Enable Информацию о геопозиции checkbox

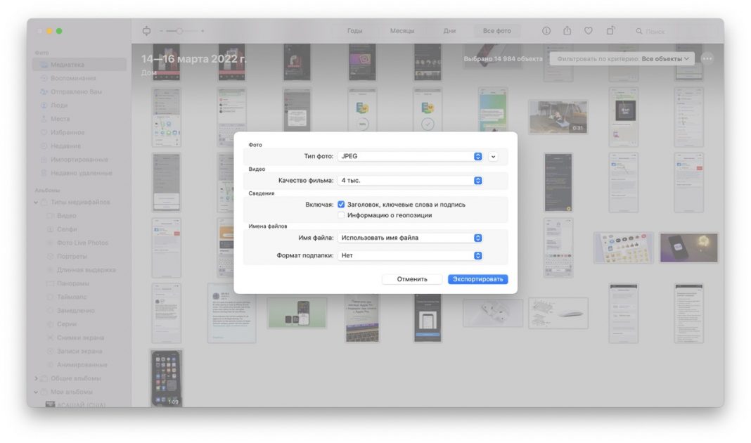pos(341,215)
